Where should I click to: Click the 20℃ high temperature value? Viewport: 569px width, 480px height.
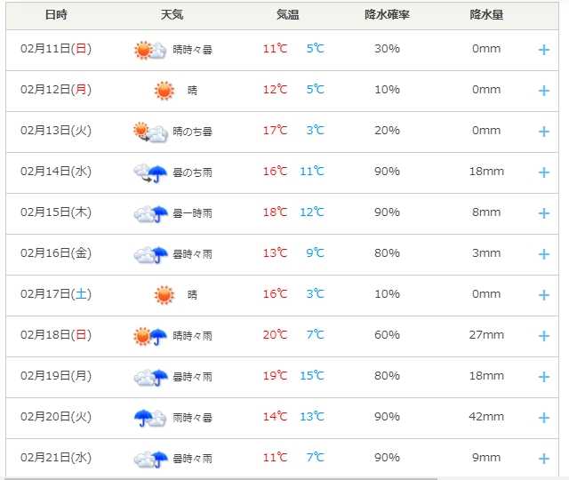tap(276, 335)
